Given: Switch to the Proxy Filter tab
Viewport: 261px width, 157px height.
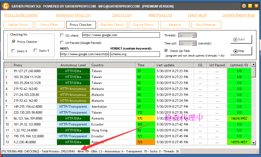Looking at the screenshot, I should [x=50, y=25].
